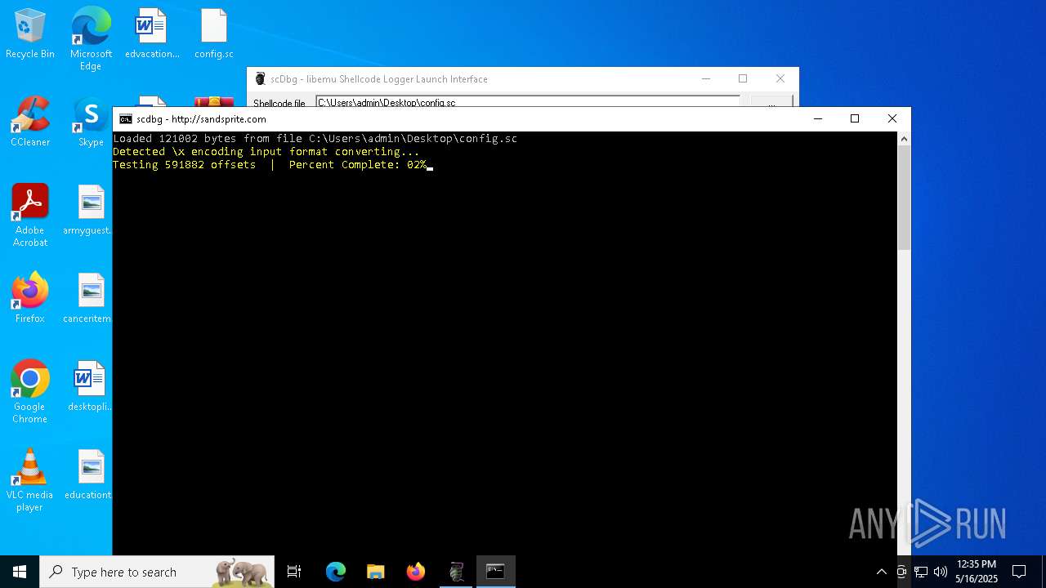Click the taskbar search box
The image size is (1046, 588).
pyautogui.click(x=157, y=572)
